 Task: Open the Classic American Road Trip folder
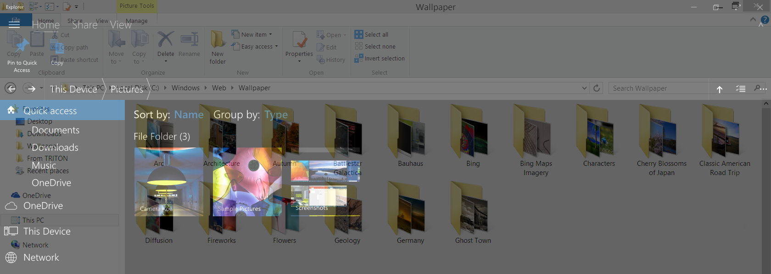coord(725,140)
